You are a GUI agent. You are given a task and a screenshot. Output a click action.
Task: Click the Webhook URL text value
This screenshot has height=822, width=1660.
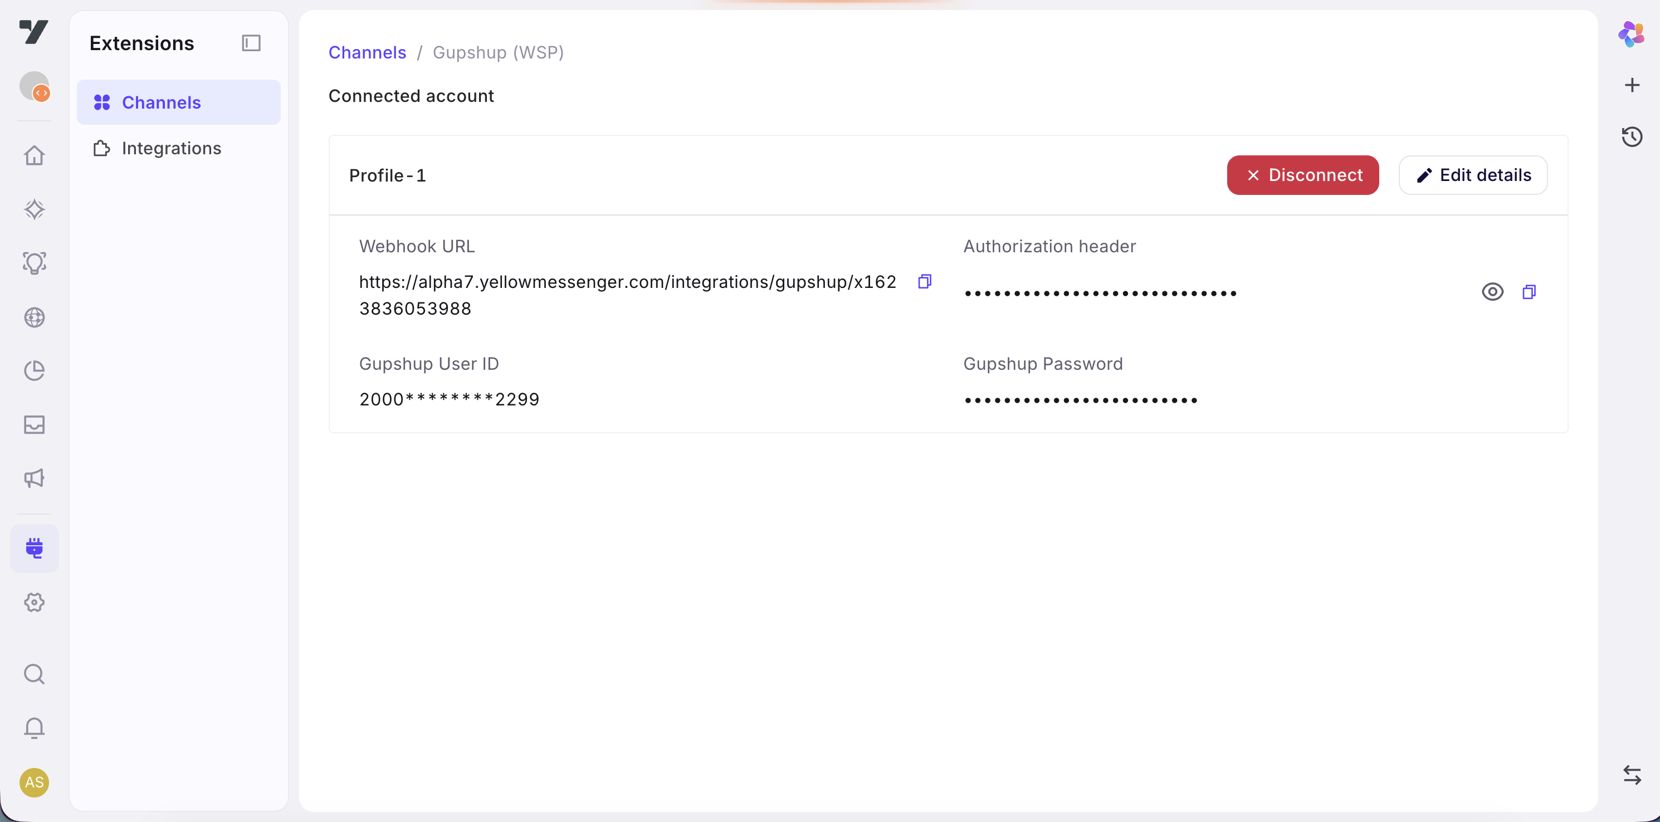[x=628, y=295]
